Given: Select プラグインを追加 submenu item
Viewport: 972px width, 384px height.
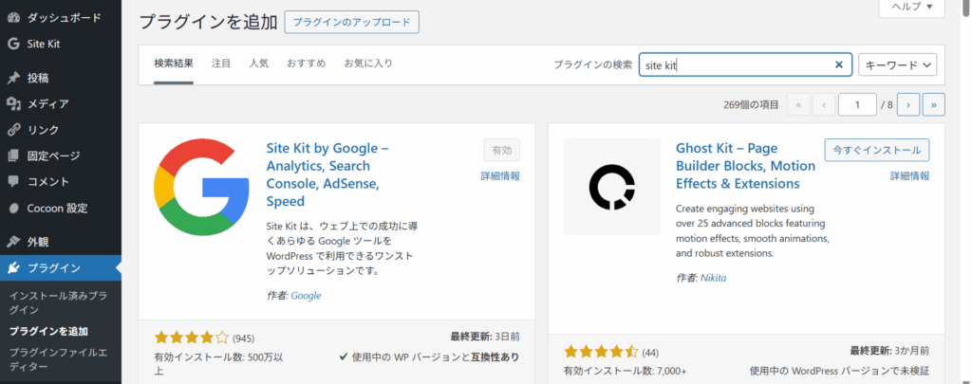Looking at the screenshot, I should (x=48, y=331).
